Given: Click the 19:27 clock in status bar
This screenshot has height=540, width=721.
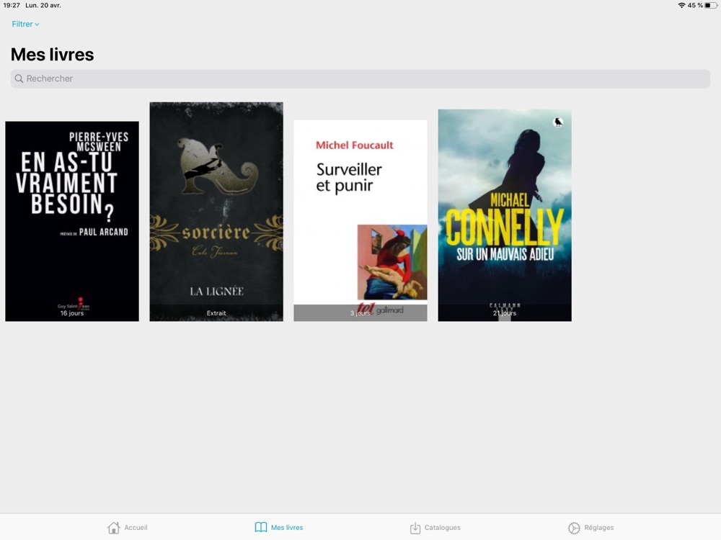Looking at the screenshot, I should [12, 6].
